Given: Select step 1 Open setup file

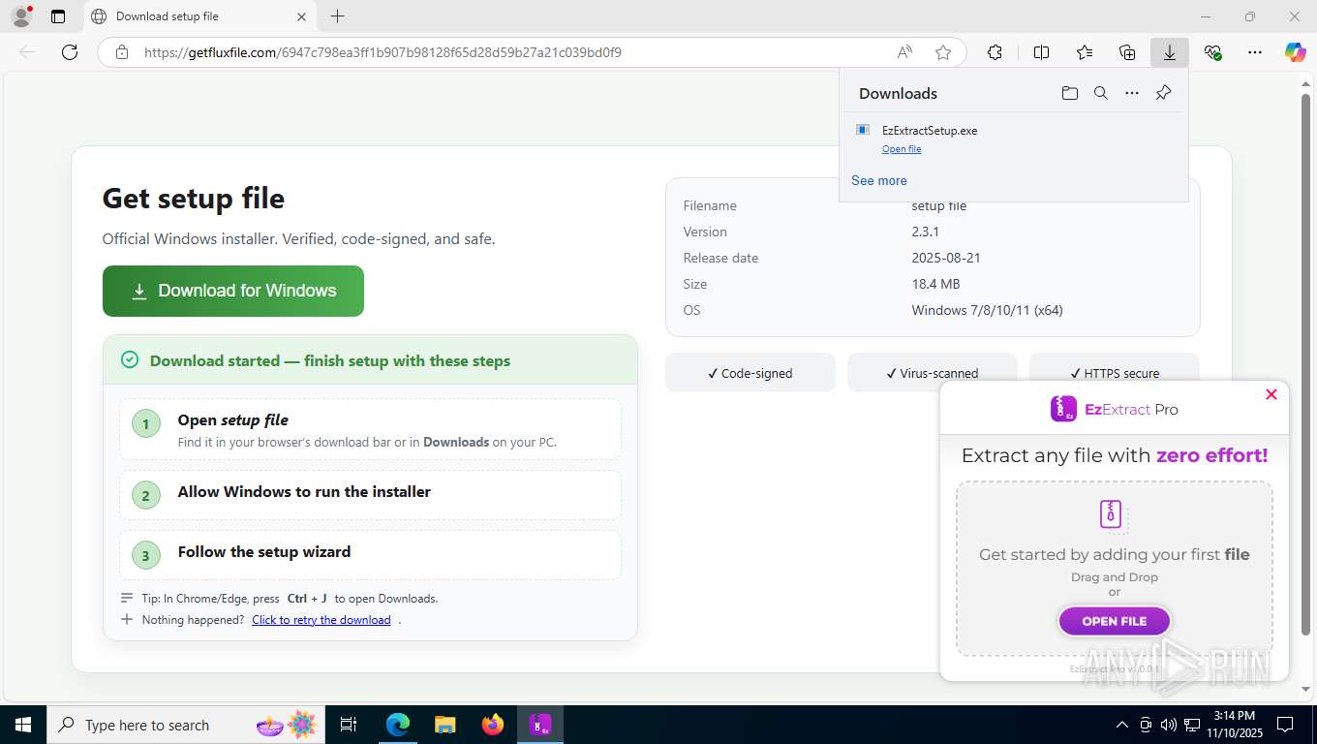Looking at the screenshot, I should point(370,429).
